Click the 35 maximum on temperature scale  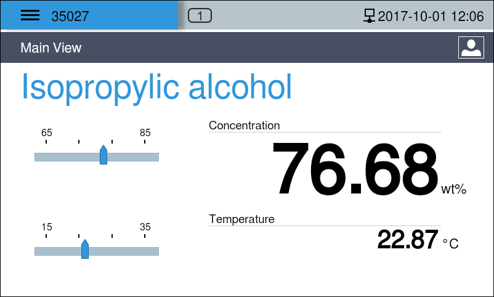click(145, 227)
